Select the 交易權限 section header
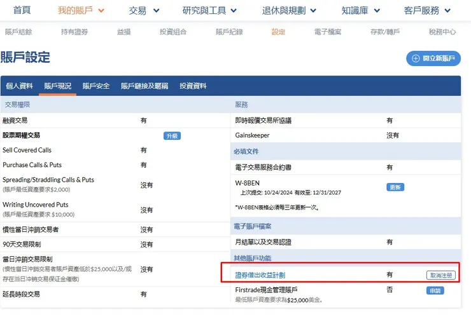This screenshot has width=471, height=319. [17, 105]
